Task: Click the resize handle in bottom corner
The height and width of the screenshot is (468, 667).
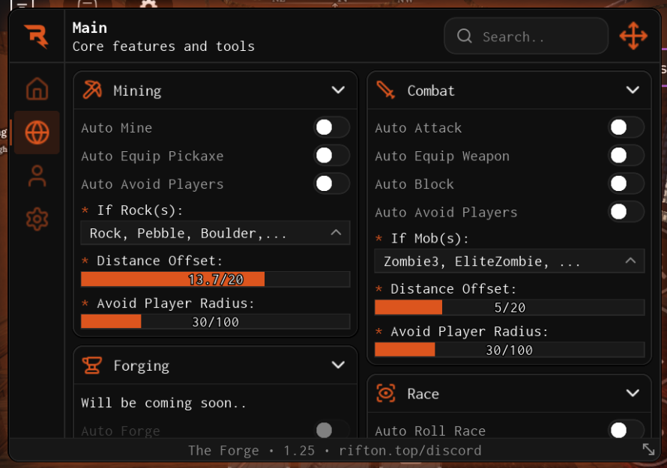Action: point(648,449)
